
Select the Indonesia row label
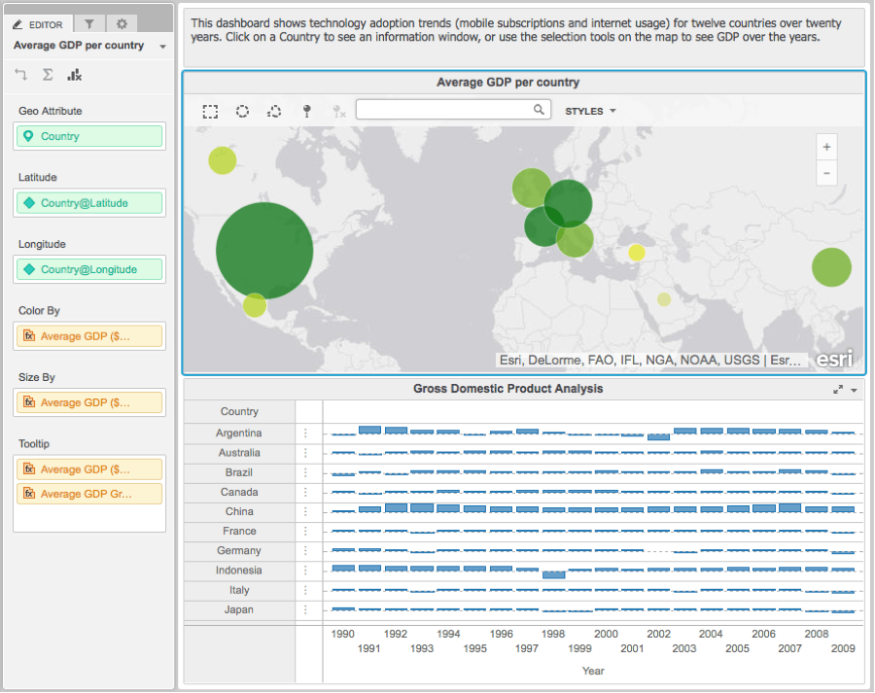tap(239, 571)
